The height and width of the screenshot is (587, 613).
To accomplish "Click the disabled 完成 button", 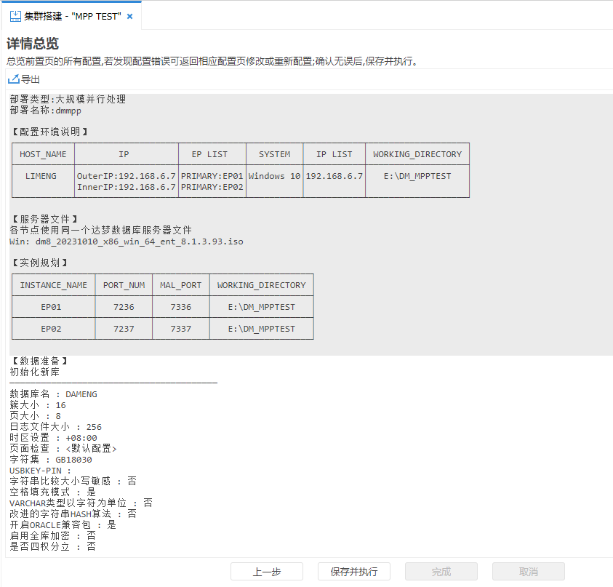I will coord(441,571).
